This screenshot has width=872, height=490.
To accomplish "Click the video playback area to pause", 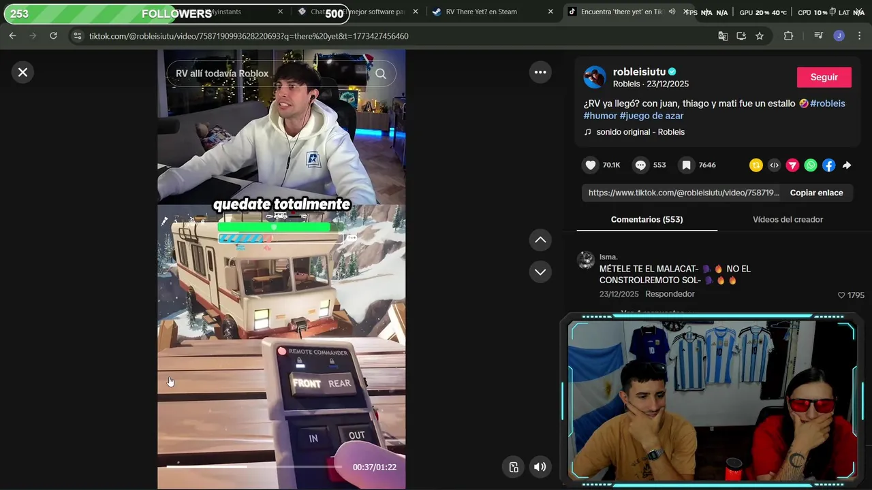I will click(x=281, y=269).
